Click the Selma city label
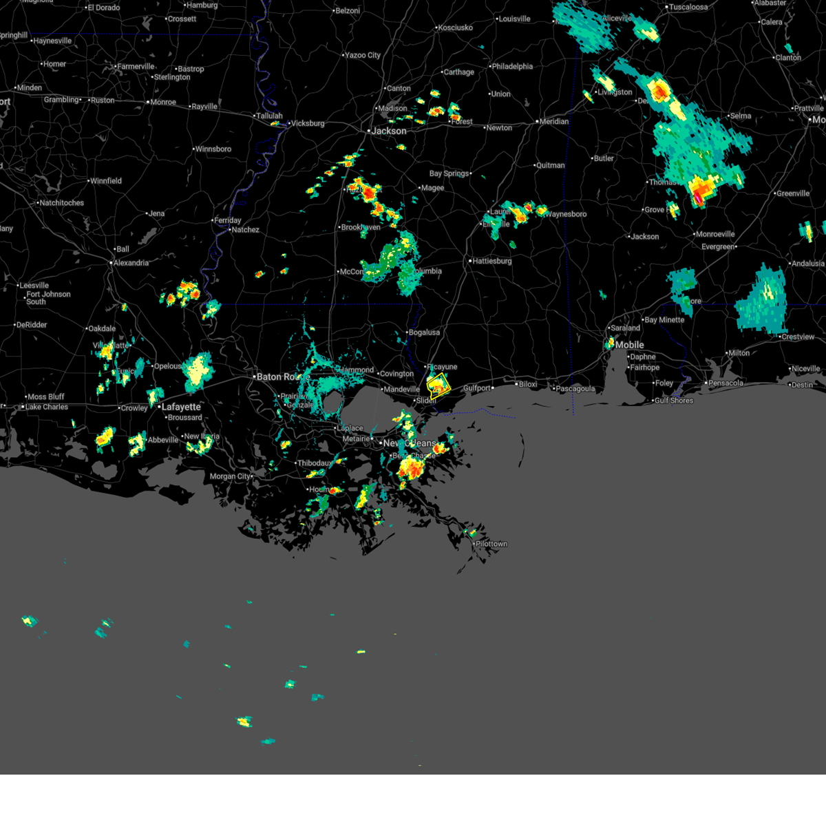The height and width of the screenshot is (826, 826). 741,116
